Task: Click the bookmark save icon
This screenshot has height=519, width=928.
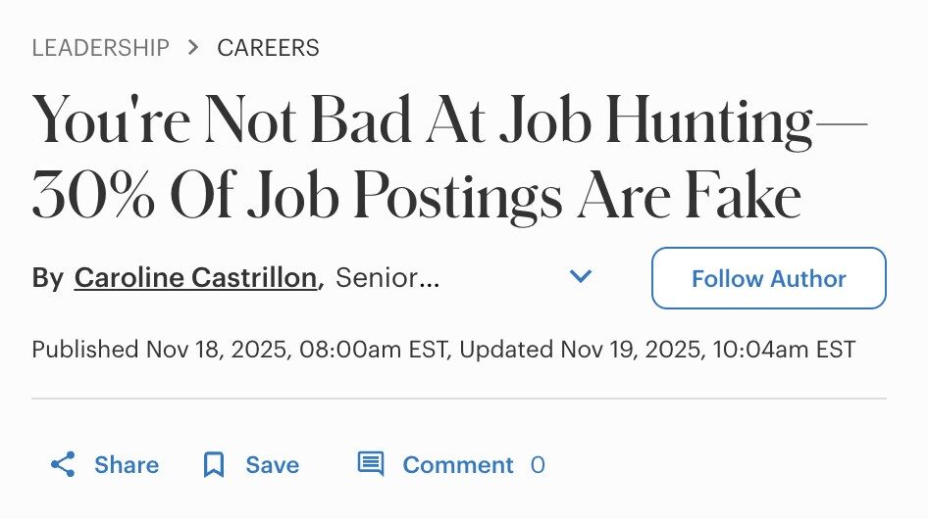Action: click(213, 464)
